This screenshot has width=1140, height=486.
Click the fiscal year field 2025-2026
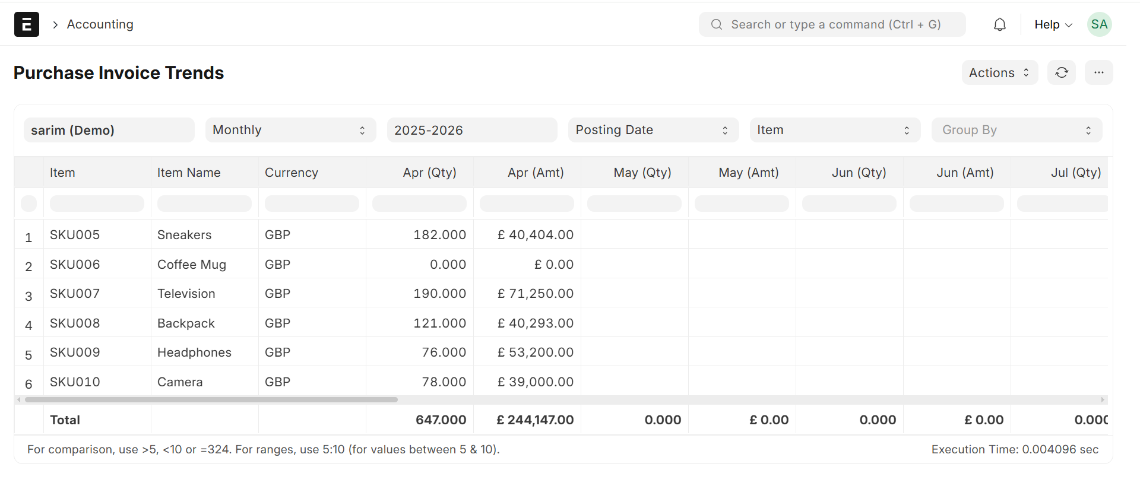472,130
